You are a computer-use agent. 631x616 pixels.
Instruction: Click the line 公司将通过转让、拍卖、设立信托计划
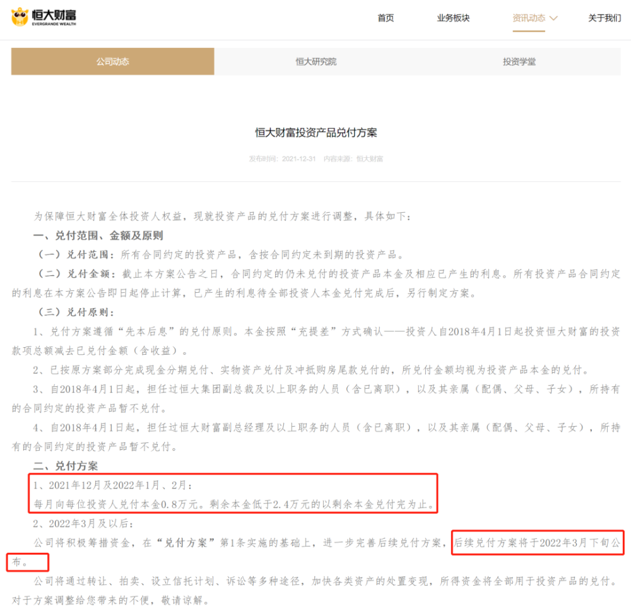tap(327, 581)
